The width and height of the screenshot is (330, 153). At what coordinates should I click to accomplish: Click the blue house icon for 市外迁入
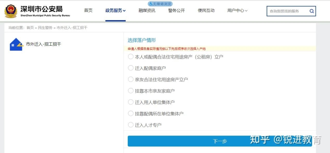16,44
